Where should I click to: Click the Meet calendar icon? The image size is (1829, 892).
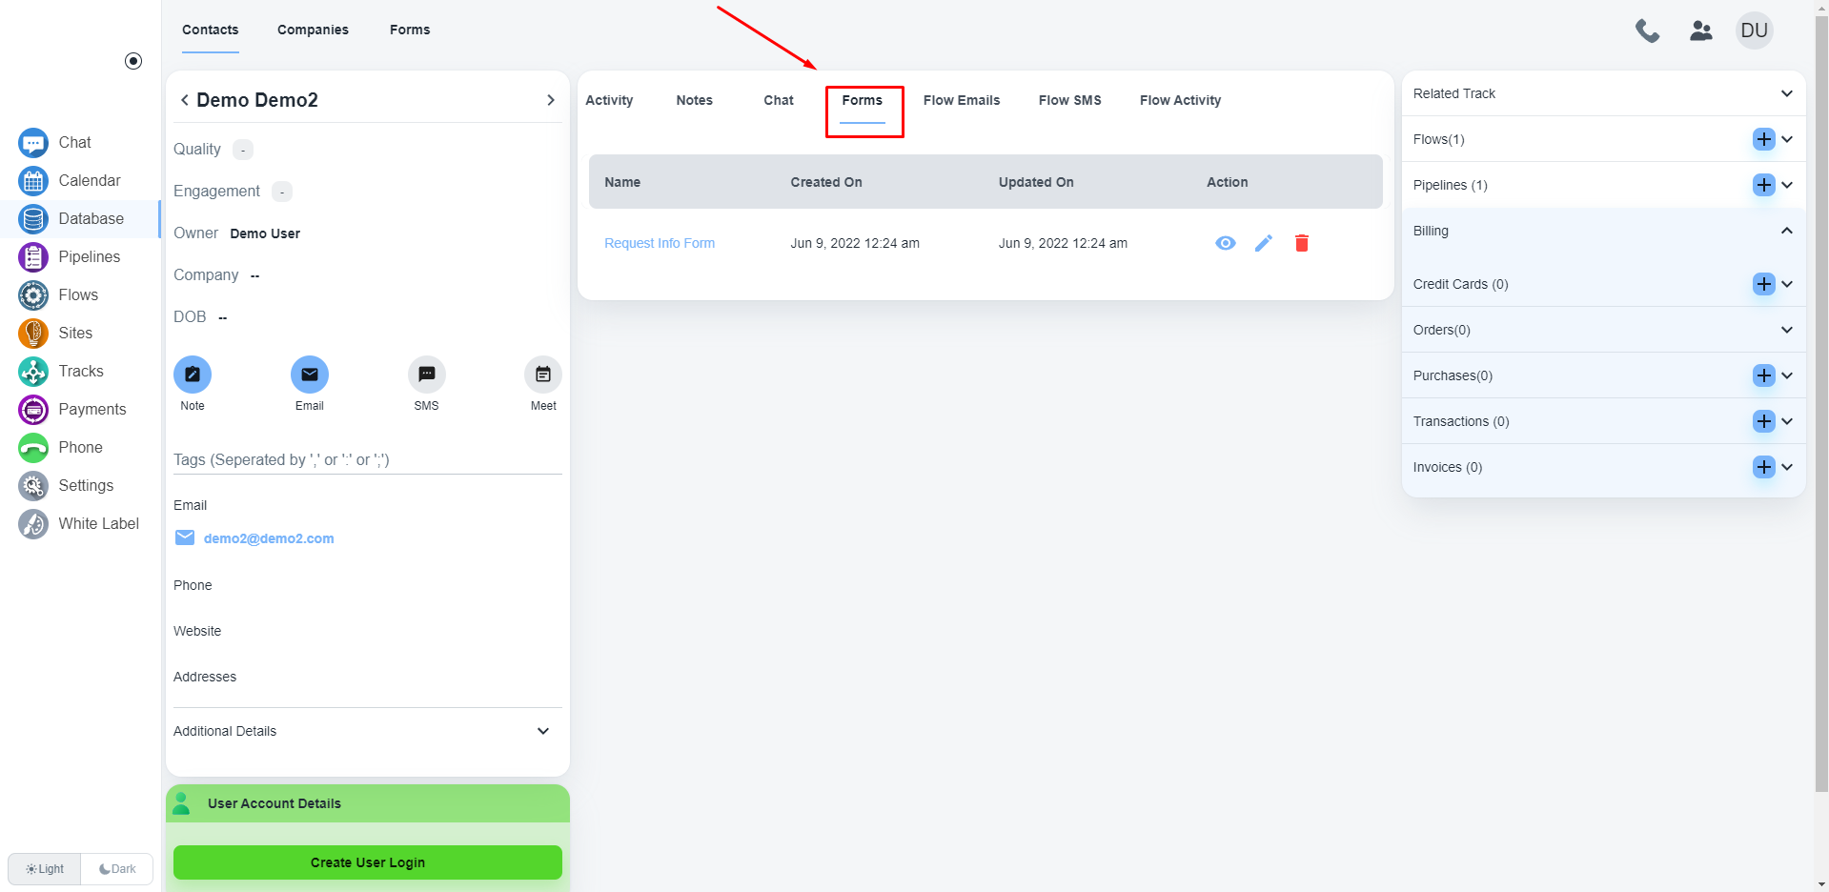543,375
